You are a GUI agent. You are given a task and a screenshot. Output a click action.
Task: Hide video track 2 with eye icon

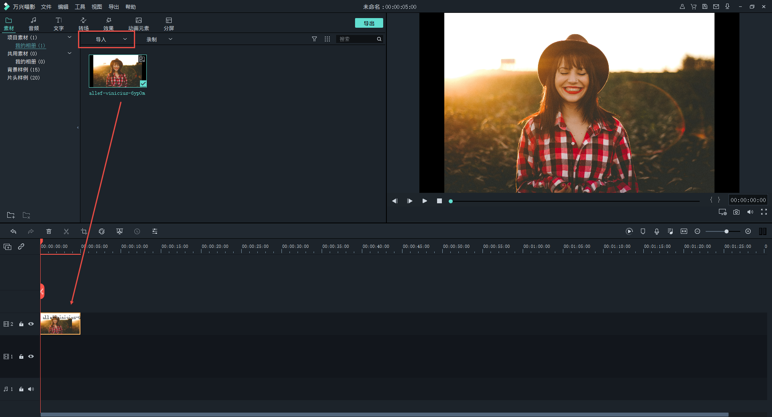pos(31,324)
